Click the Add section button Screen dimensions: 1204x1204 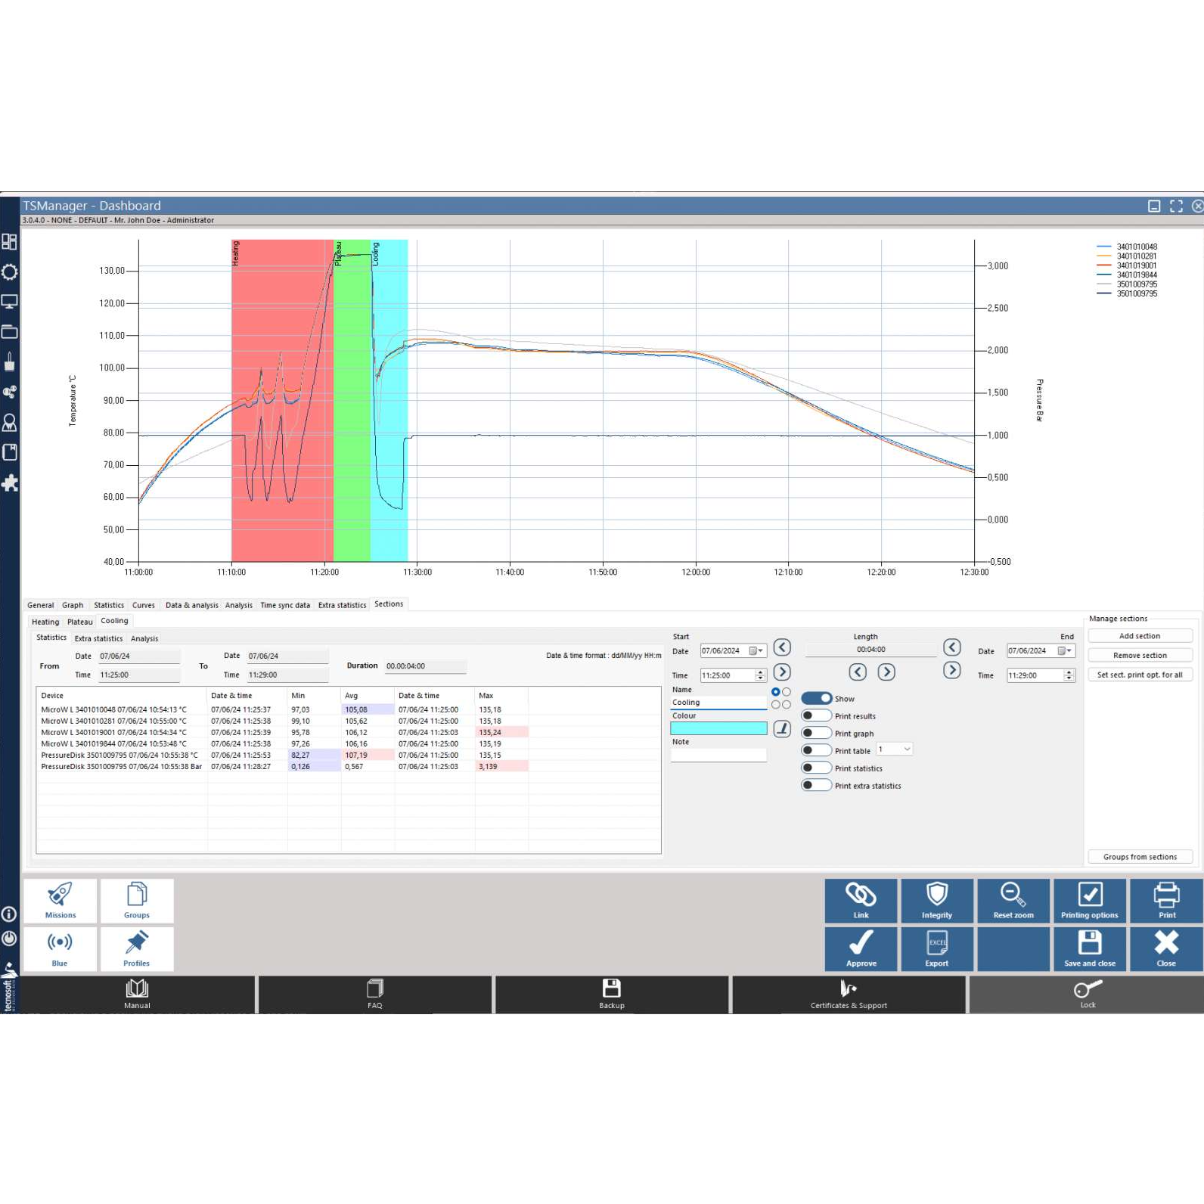(x=1140, y=636)
